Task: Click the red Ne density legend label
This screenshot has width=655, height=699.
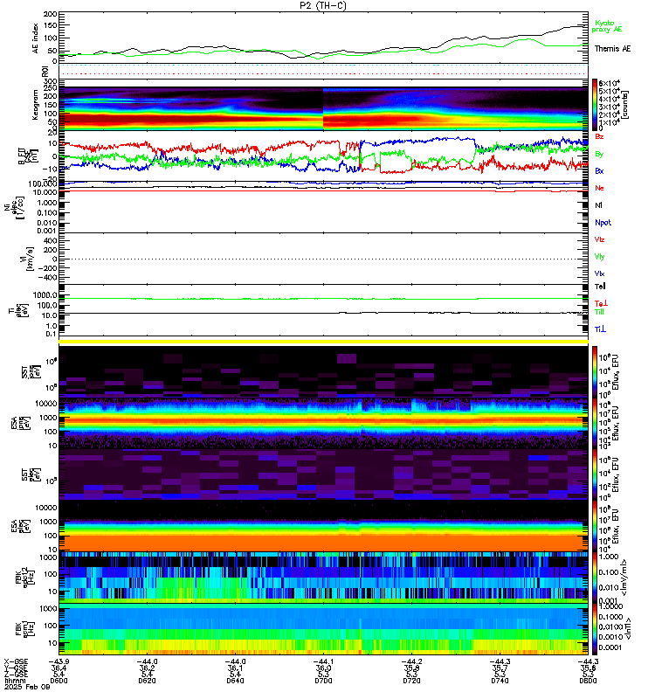Action: tap(599, 188)
